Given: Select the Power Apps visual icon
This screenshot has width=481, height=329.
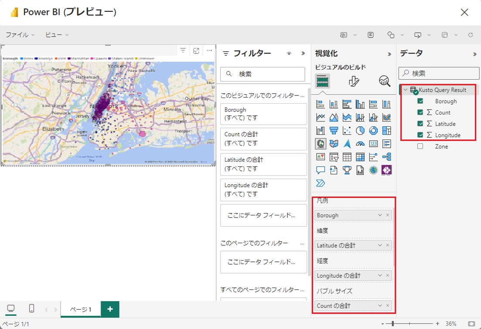Looking at the screenshot, I should (x=386, y=170).
